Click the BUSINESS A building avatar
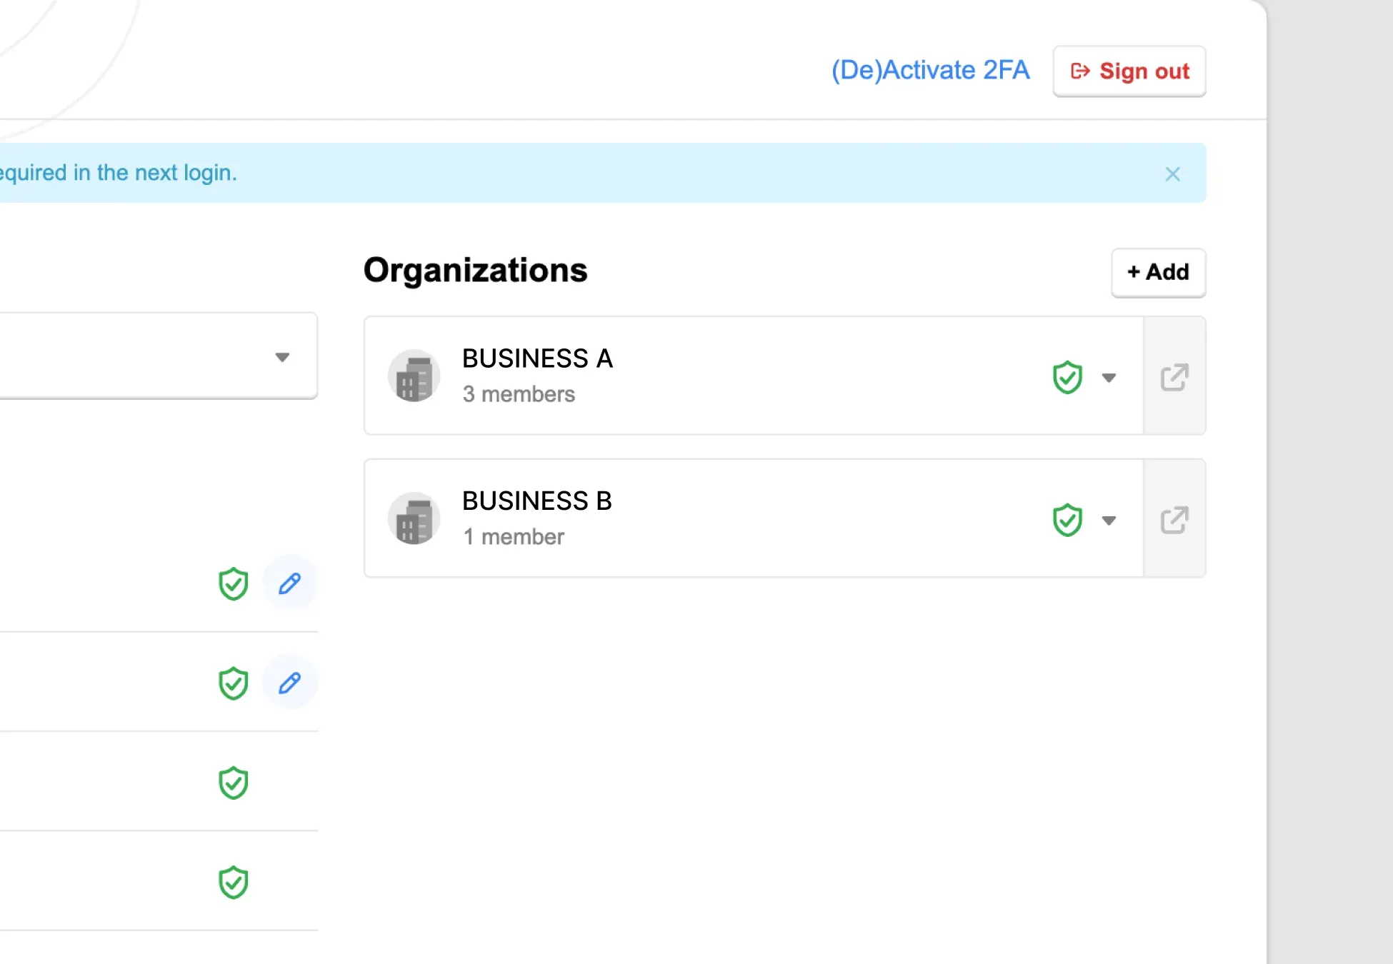 [x=414, y=376]
